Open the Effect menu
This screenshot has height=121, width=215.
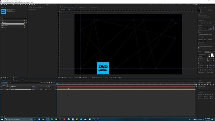coord(16,3)
